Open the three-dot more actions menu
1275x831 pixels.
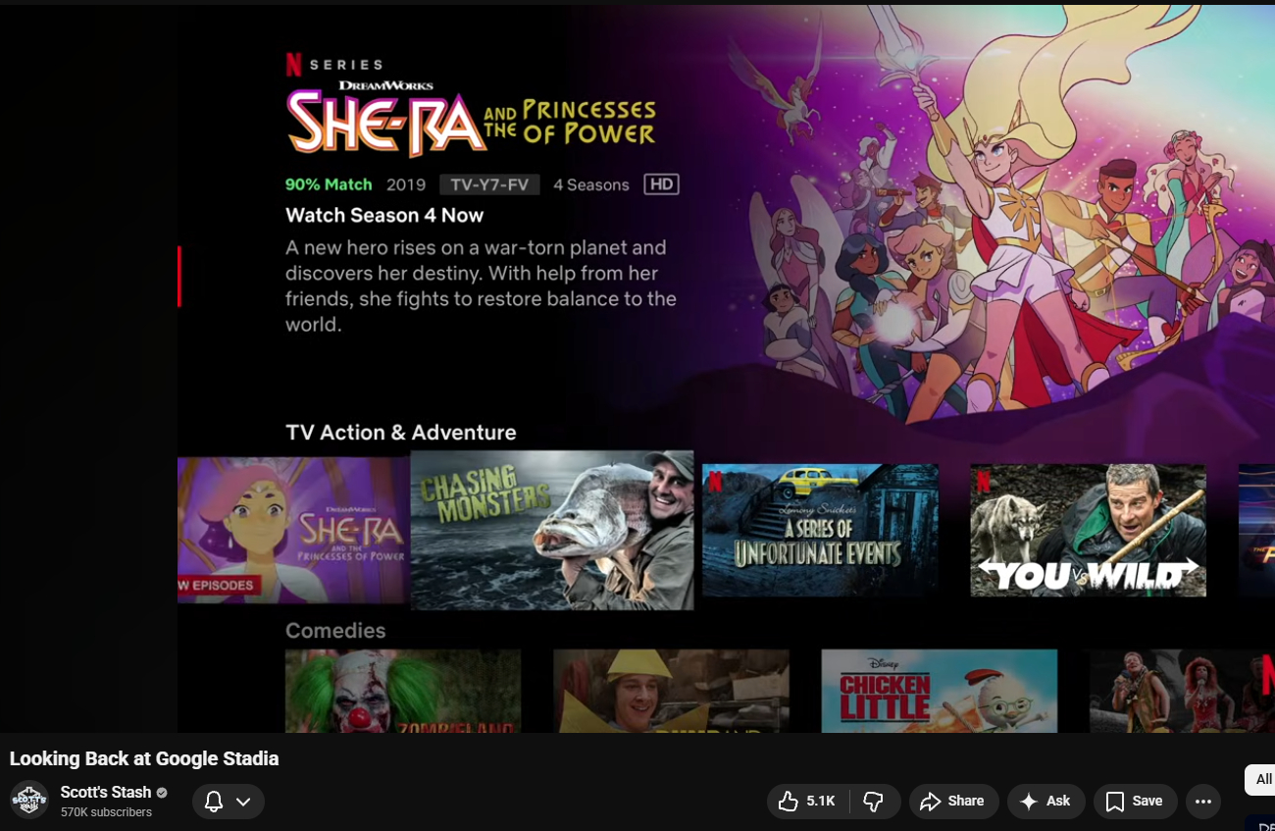(1203, 802)
